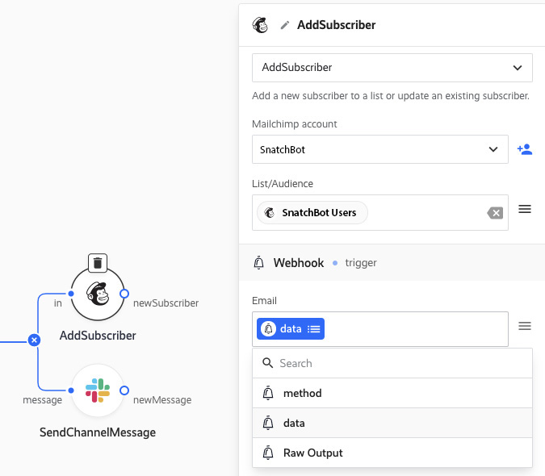Click the AddSubscriber label under the node
The width and height of the screenshot is (545, 476).
(98, 336)
